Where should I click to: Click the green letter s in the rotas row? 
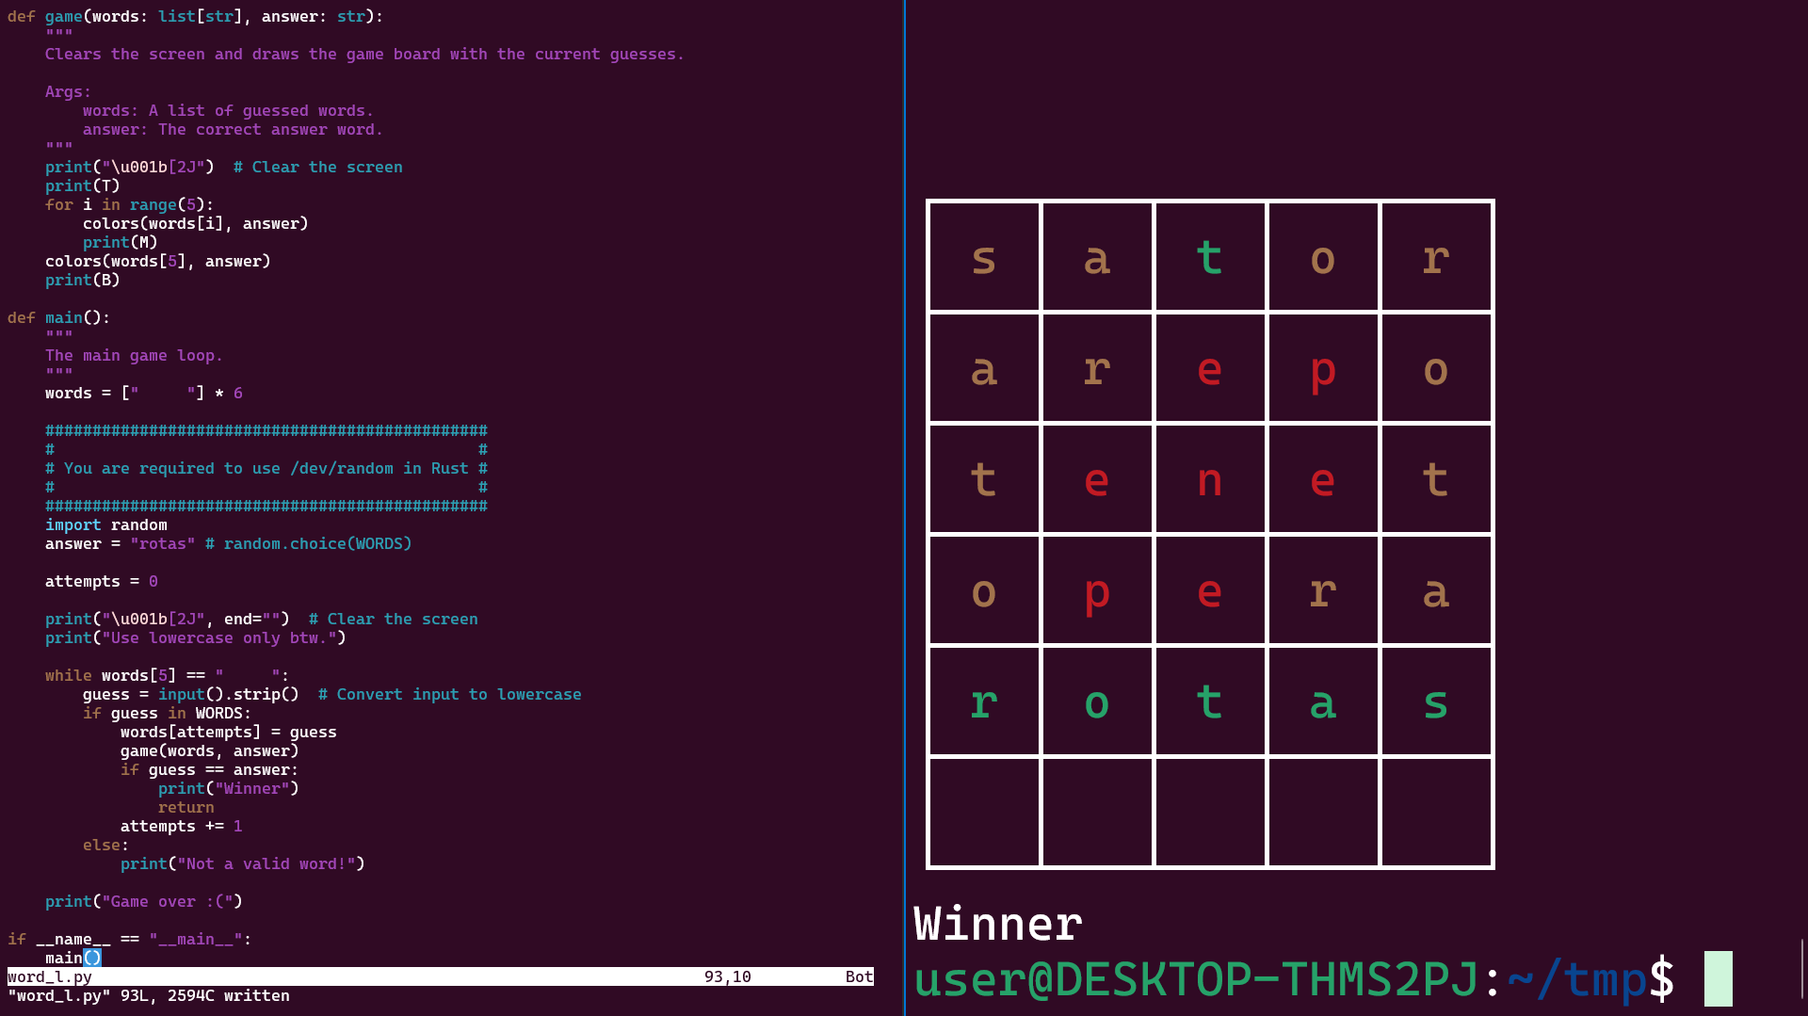click(x=1435, y=703)
